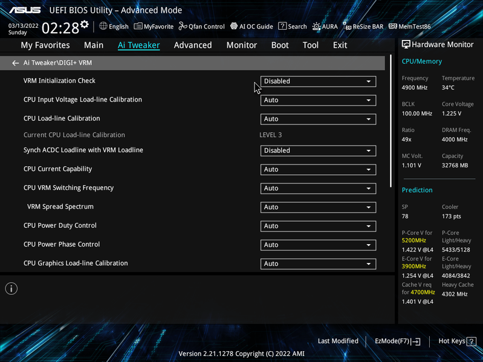Click the Current CPU Load-line Calibration LEVEL 3 value
Viewport: 483px width, 362px height.
point(270,135)
